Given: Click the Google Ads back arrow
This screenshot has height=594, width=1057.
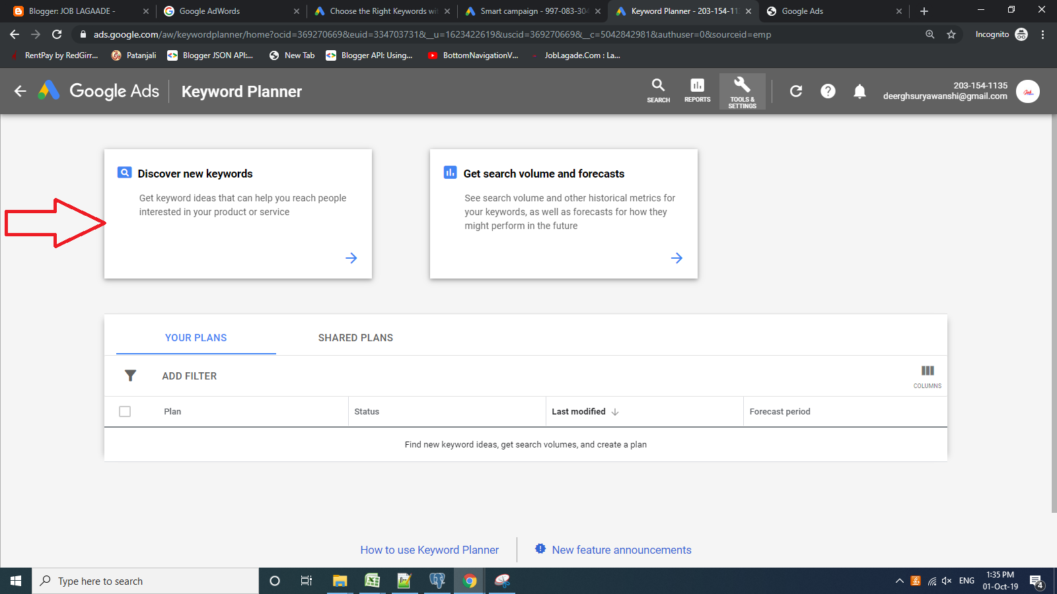Looking at the screenshot, I should [20, 91].
